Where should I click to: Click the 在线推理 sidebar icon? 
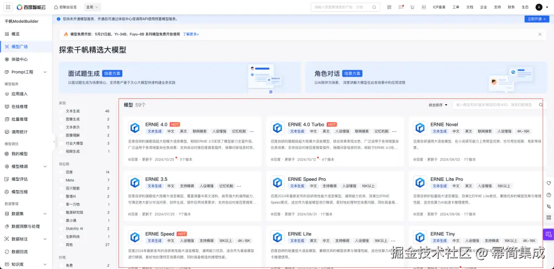[x=6, y=106]
